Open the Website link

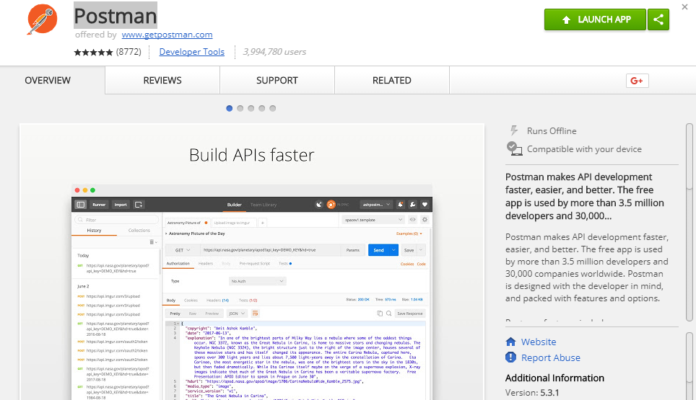[539, 342]
